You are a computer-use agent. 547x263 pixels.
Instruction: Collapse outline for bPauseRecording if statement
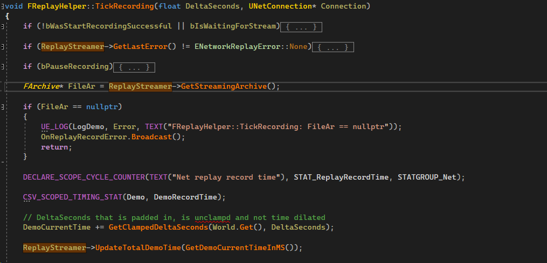click(x=3, y=67)
